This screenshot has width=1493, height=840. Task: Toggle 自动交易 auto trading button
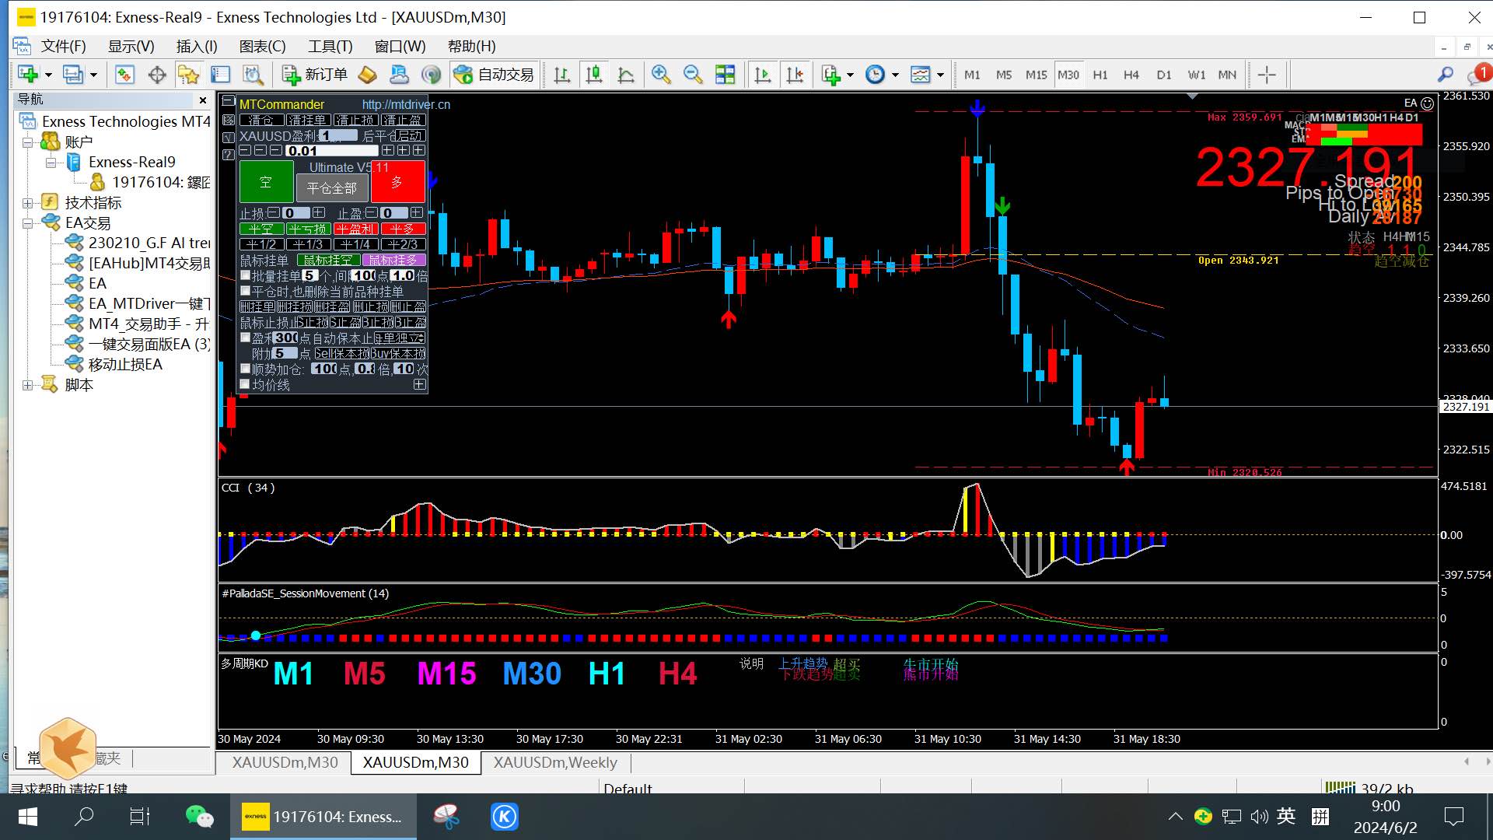[495, 75]
